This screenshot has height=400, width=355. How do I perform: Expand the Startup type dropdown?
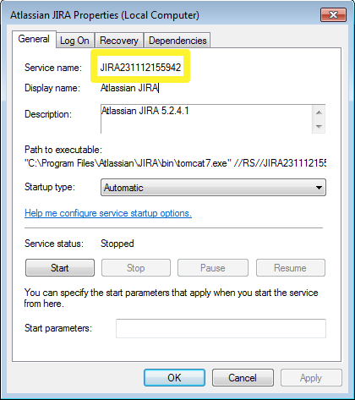pos(213,188)
